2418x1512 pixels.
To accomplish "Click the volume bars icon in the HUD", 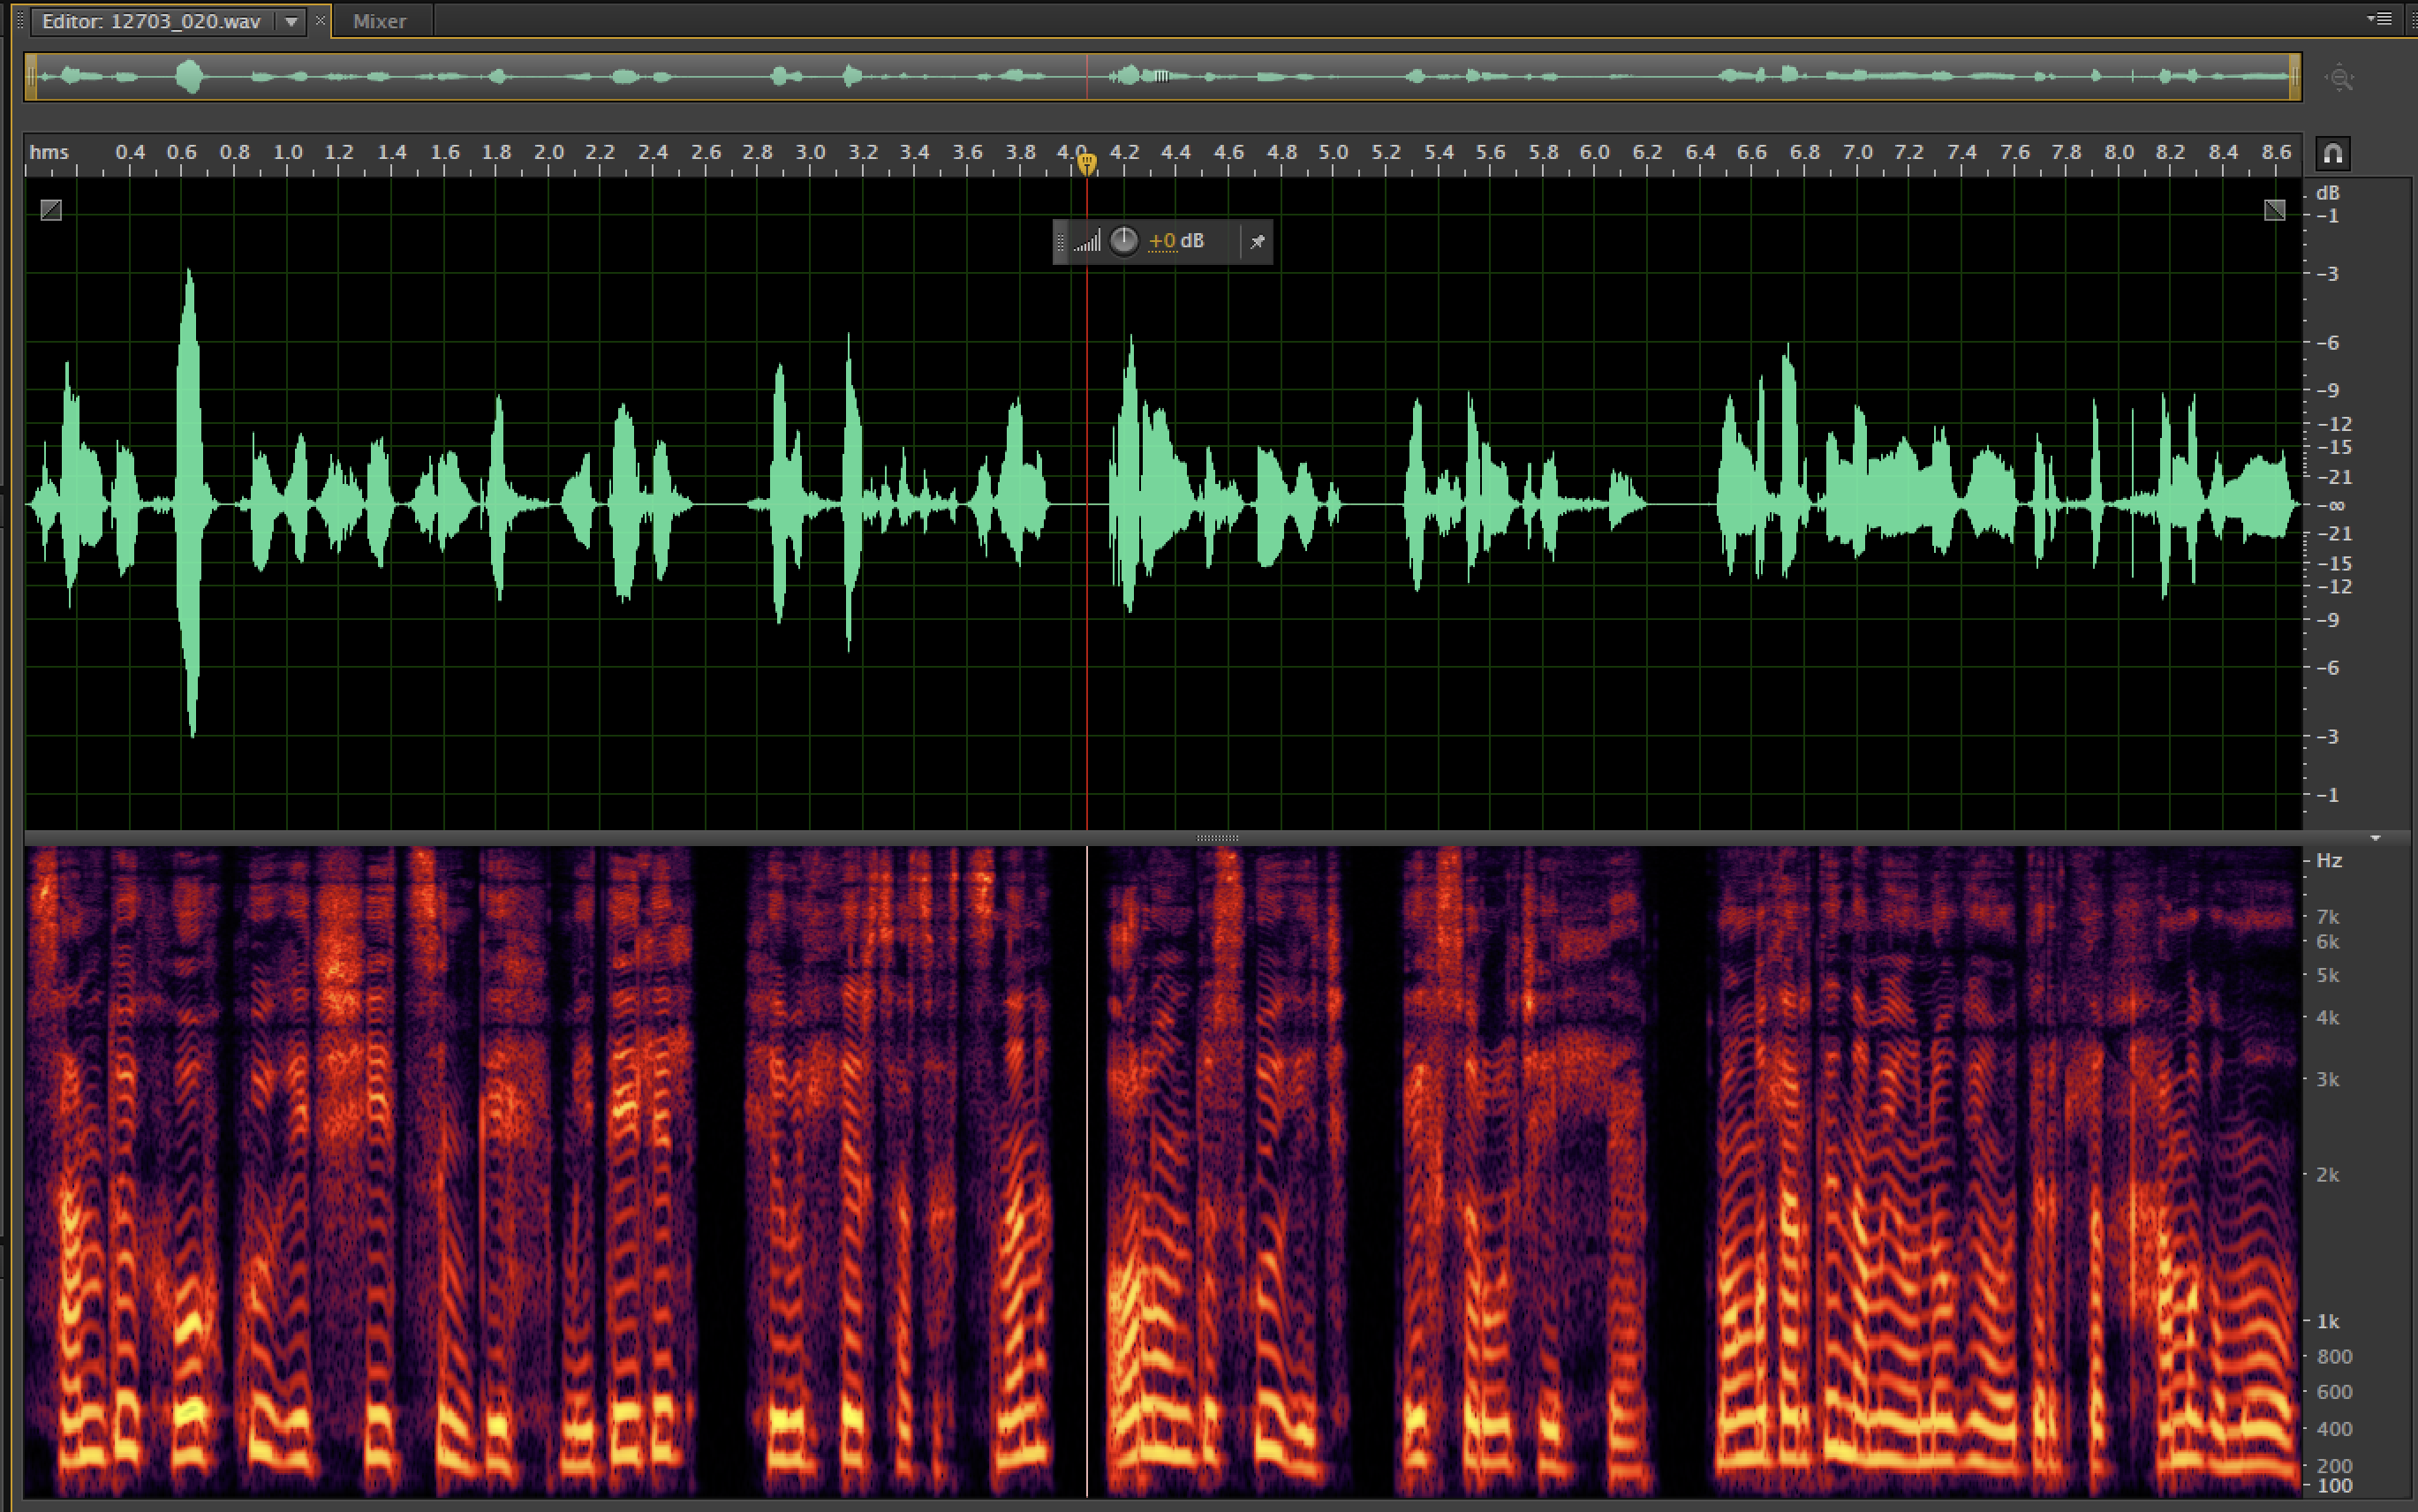I will pyautogui.click(x=1087, y=241).
